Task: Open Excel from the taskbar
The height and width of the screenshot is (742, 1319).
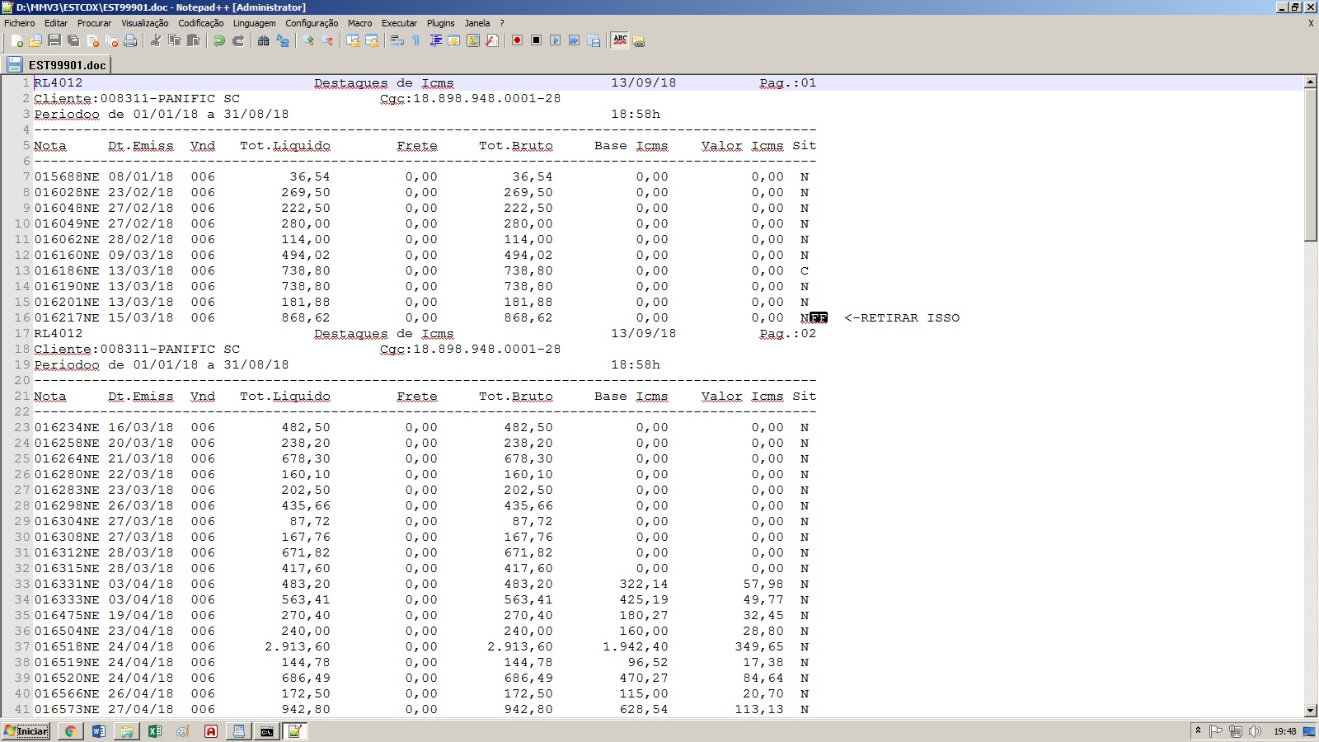Action: 154,731
